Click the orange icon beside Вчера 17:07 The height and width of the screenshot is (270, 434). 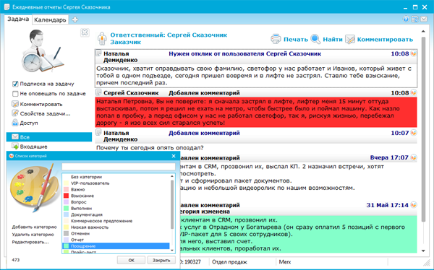click(x=414, y=157)
